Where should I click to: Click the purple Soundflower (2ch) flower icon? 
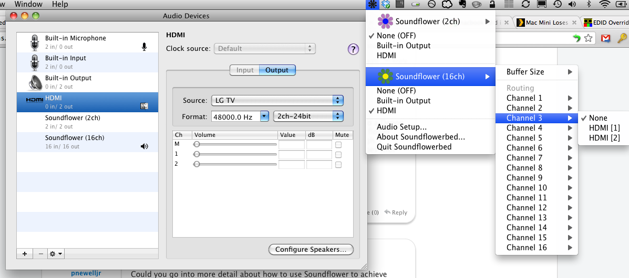(386, 21)
